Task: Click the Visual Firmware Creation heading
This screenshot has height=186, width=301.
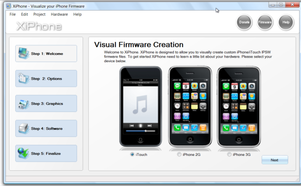Action: pyautogui.click(x=139, y=45)
